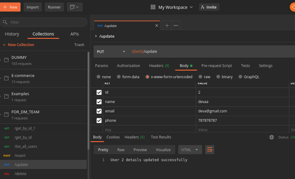Open the Params tab

(x=101, y=66)
